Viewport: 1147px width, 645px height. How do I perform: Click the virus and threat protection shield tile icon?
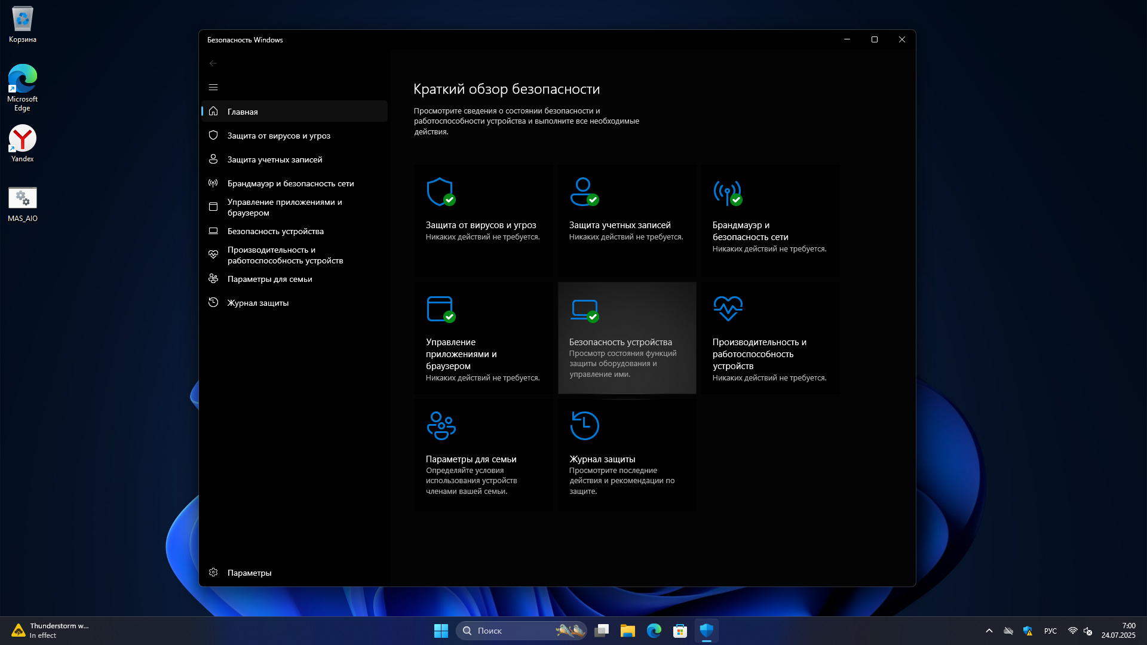pyautogui.click(x=441, y=192)
